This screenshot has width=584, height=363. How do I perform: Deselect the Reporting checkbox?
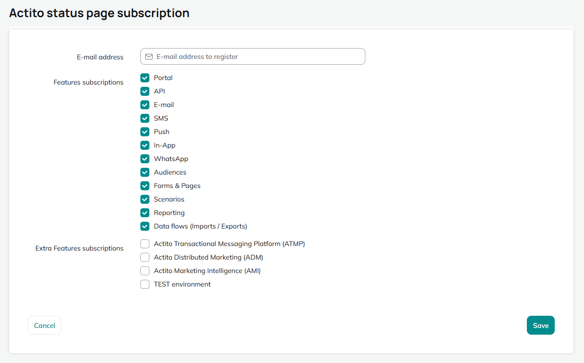145,213
